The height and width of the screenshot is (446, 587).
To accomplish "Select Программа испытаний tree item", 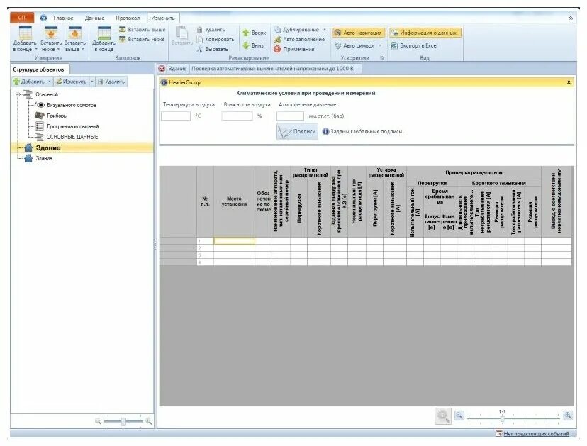I will click(x=72, y=126).
